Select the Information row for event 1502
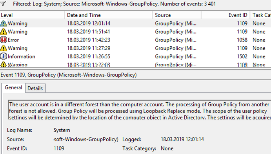The width and height of the screenshot is (271, 154). pos(136,56)
